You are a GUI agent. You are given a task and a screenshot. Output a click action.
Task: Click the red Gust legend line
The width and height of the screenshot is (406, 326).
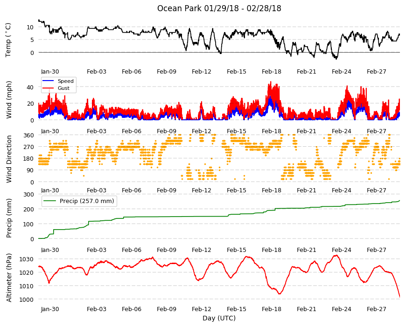coord(48,88)
